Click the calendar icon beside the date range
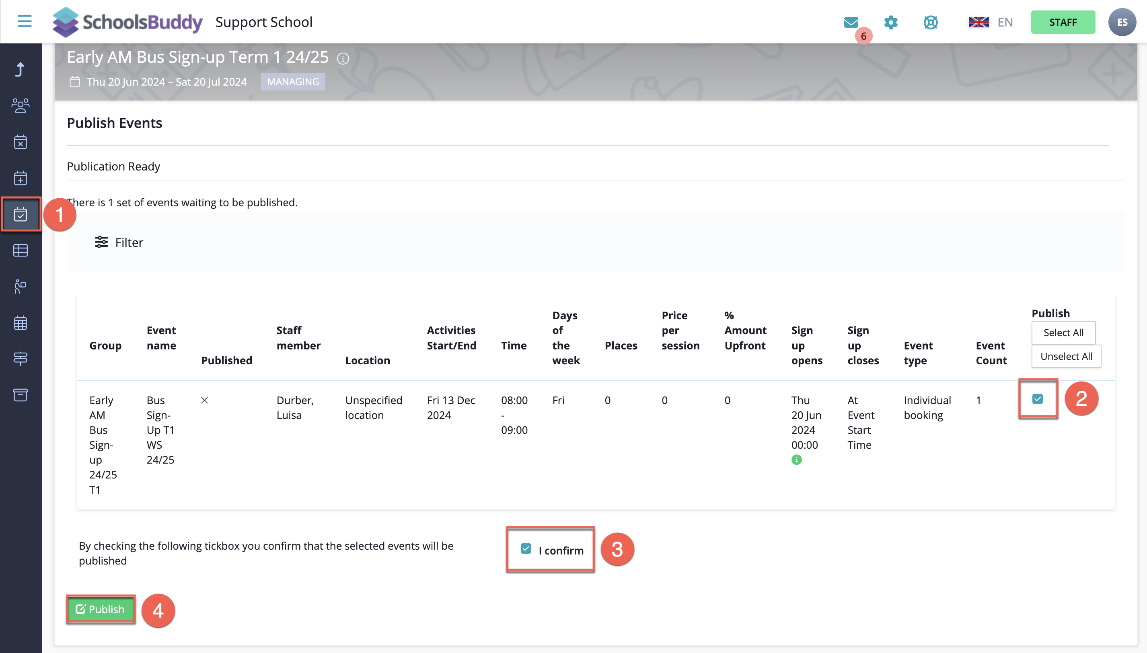The height and width of the screenshot is (653, 1147). click(x=75, y=82)
